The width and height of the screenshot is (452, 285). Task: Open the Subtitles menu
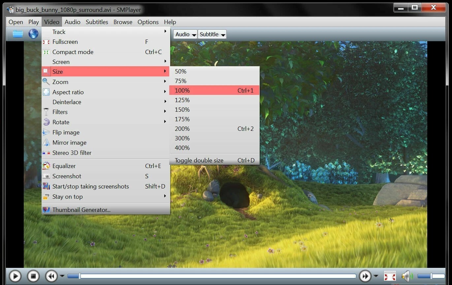tap(97, 22)
